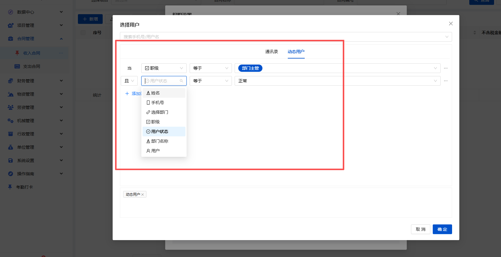
Task: Open the second row 等于 operator dropdown
Action: click(211, 81)
